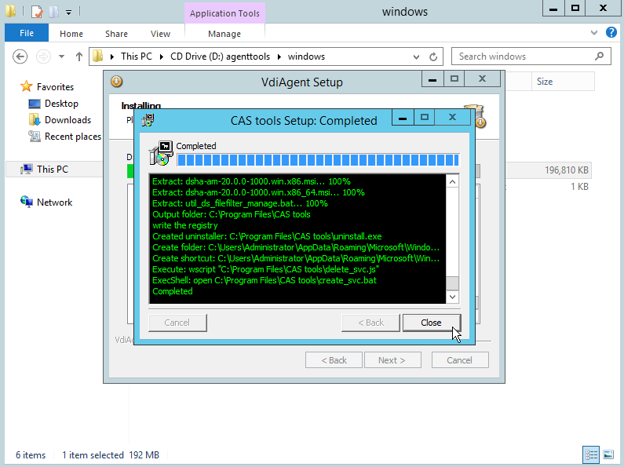Screen dimensions: 624x467
Task: Go forward with the Forward arrow
Action: (x=43, y=57)
